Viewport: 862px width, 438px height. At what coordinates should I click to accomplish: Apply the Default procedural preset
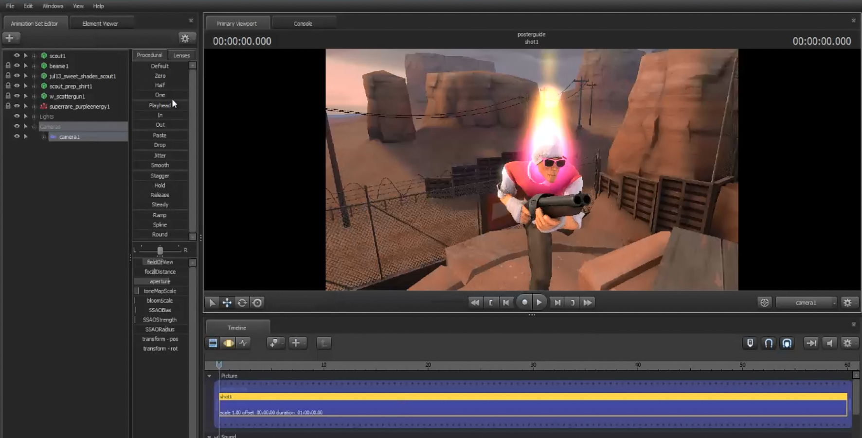click(x=160, y=66)
